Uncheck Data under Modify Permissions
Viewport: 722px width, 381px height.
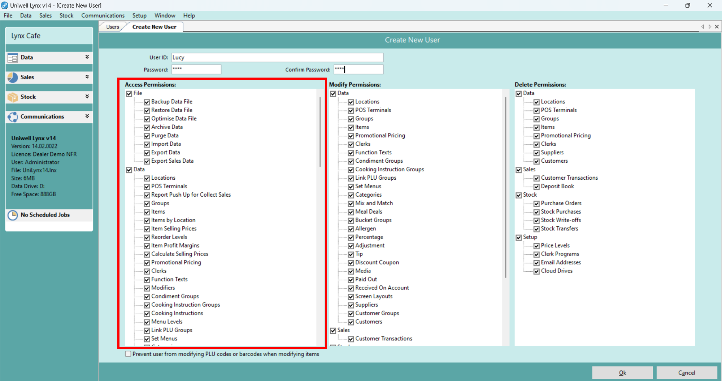coord(333,93)
